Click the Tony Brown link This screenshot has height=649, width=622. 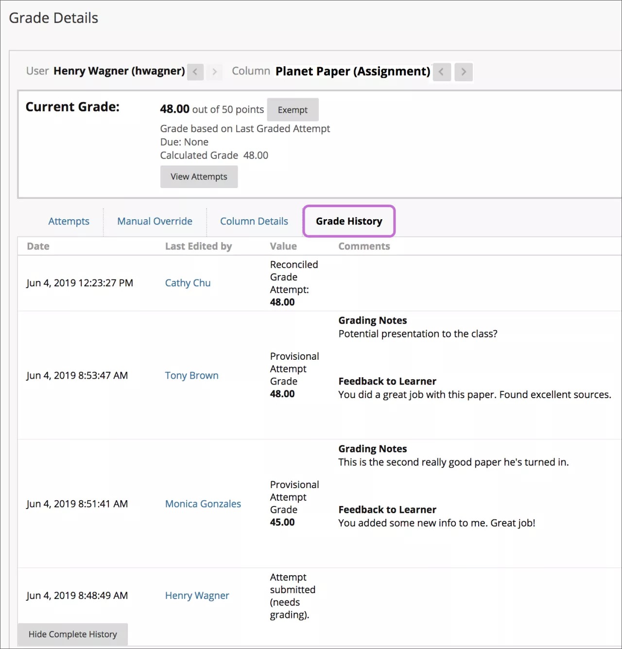(191, 375)
